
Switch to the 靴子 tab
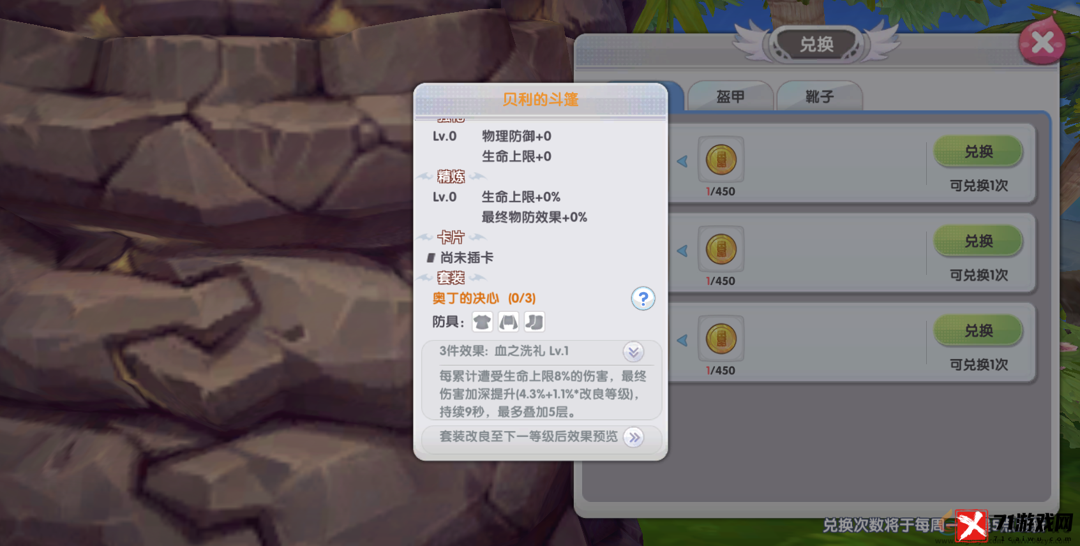(x=820, y=96)
